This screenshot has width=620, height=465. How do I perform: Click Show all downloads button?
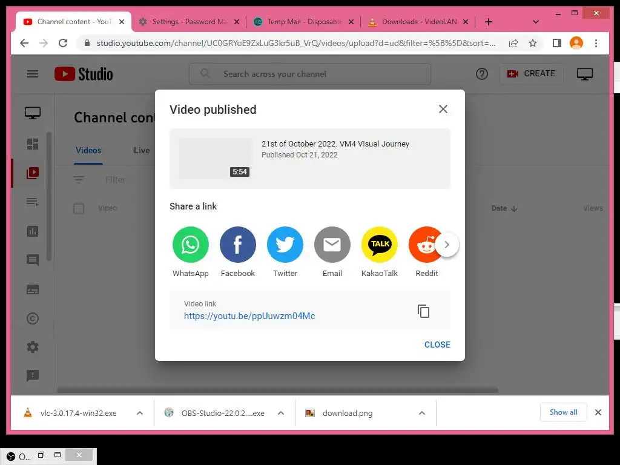click(564, 412)
